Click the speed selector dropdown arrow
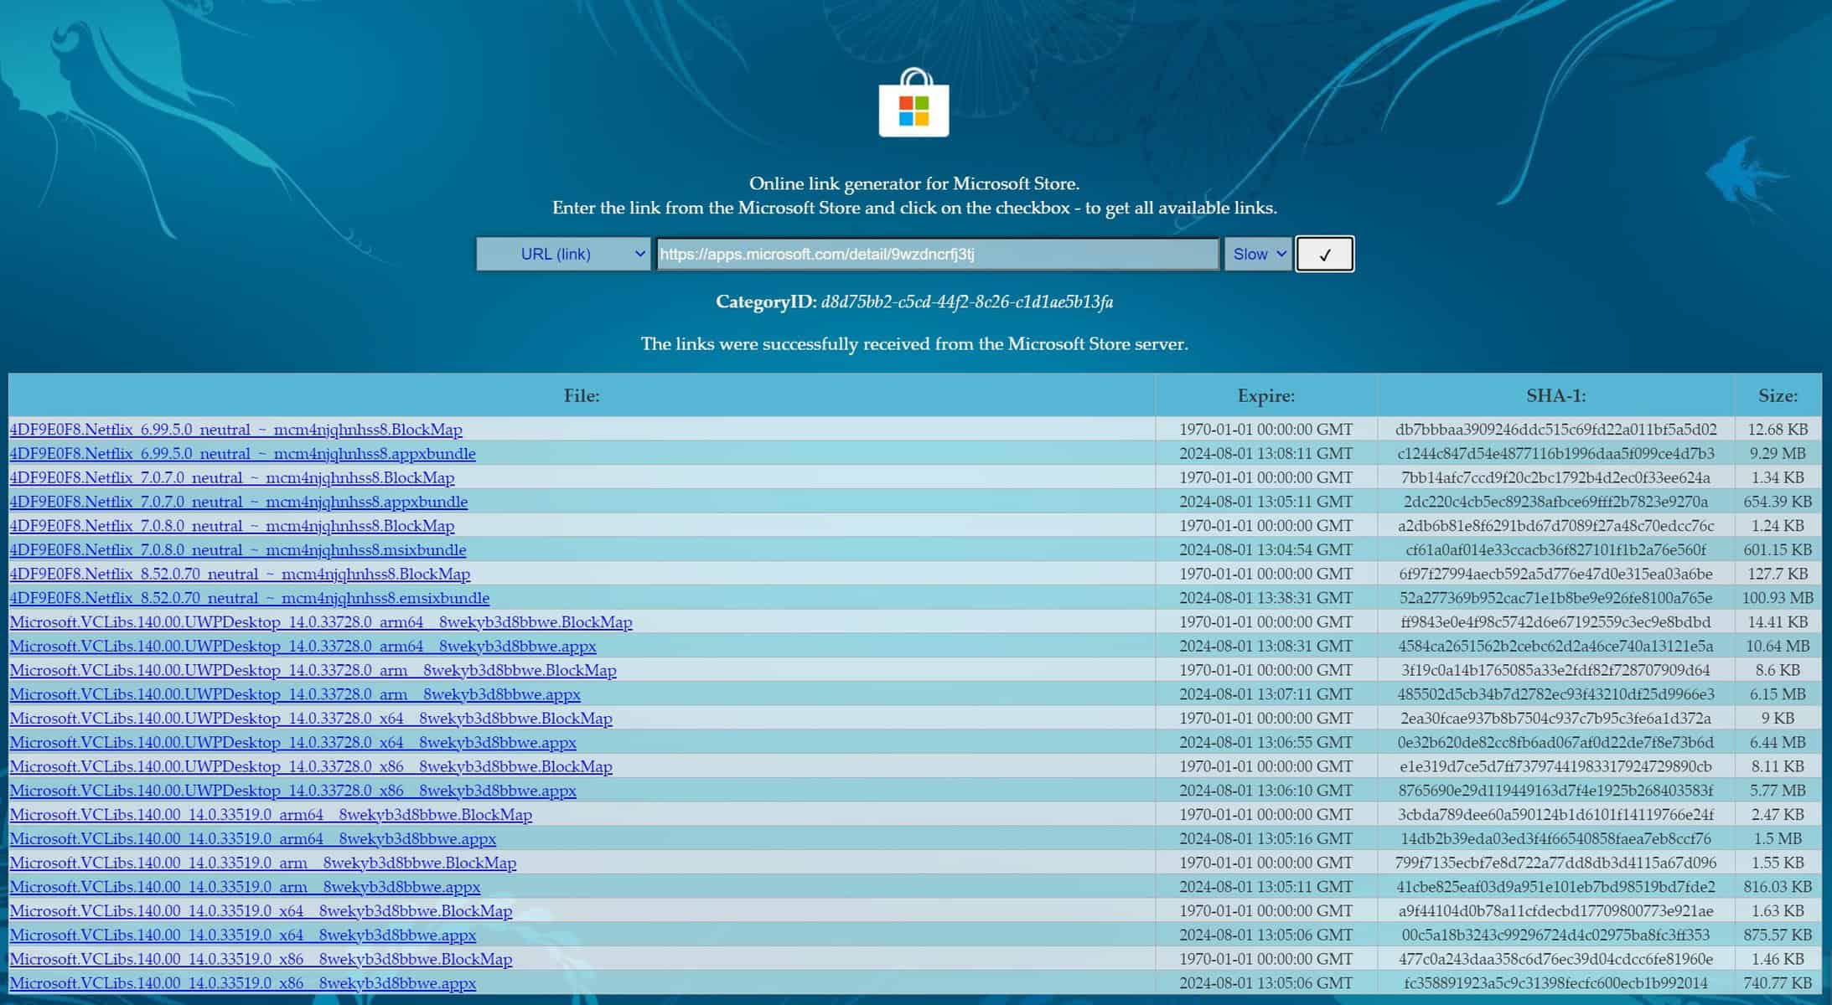Image resolution: width=1832 pixels, height=1005 pixels. pyautogui.click(x=1280, y=254)
